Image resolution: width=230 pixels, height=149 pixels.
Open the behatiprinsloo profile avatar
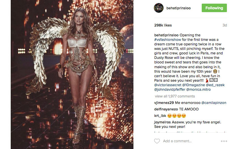tap(158, 8)
